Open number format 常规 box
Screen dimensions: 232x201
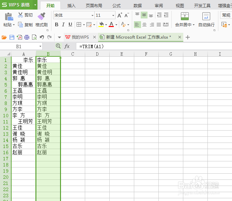click(226, 15)
